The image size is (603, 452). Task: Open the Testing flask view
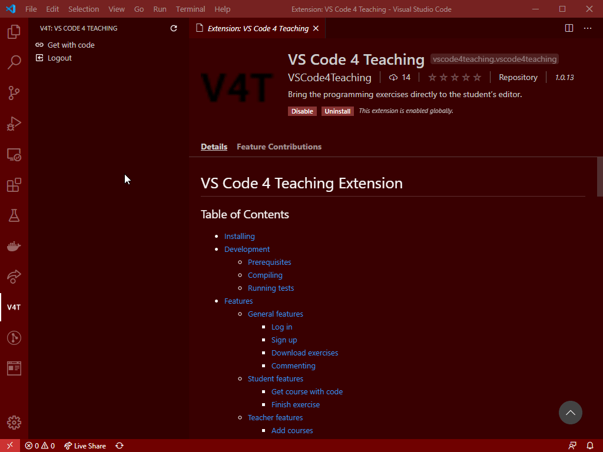click(14, 215)
